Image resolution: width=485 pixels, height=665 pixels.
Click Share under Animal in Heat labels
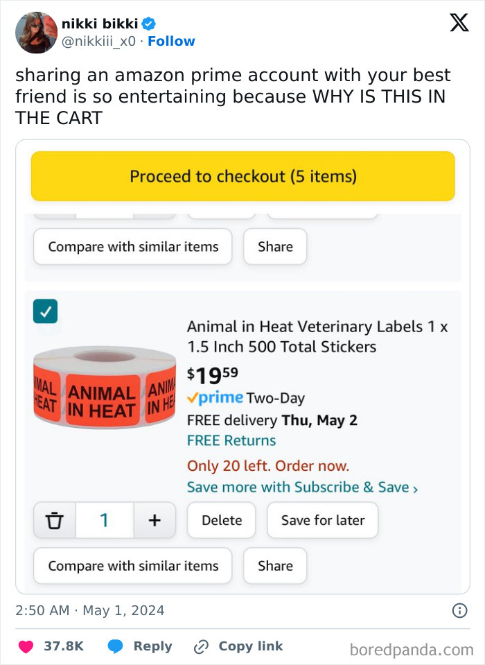click(x=275, y=566)
